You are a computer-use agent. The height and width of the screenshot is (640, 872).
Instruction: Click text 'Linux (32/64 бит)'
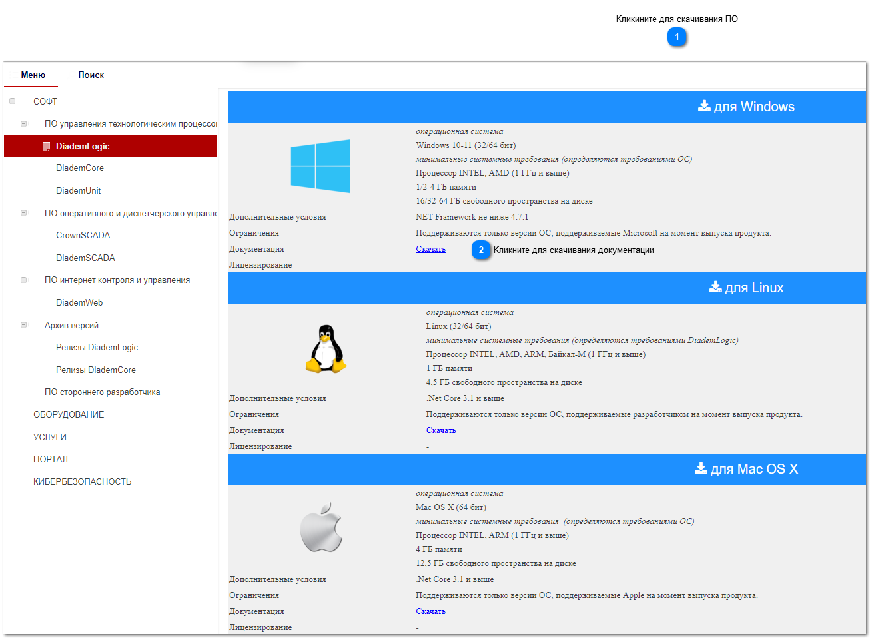[x=458, y=326]
